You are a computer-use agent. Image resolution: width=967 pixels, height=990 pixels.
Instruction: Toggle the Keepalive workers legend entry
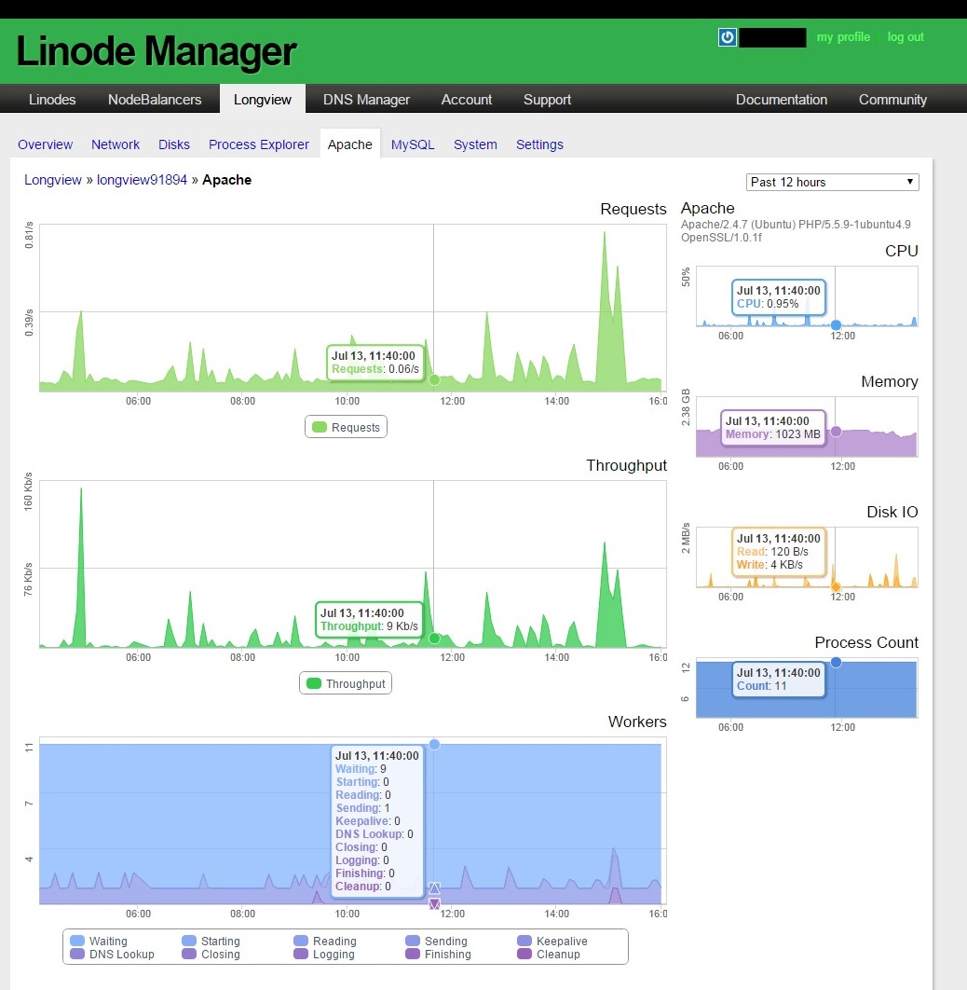(552, 941)
